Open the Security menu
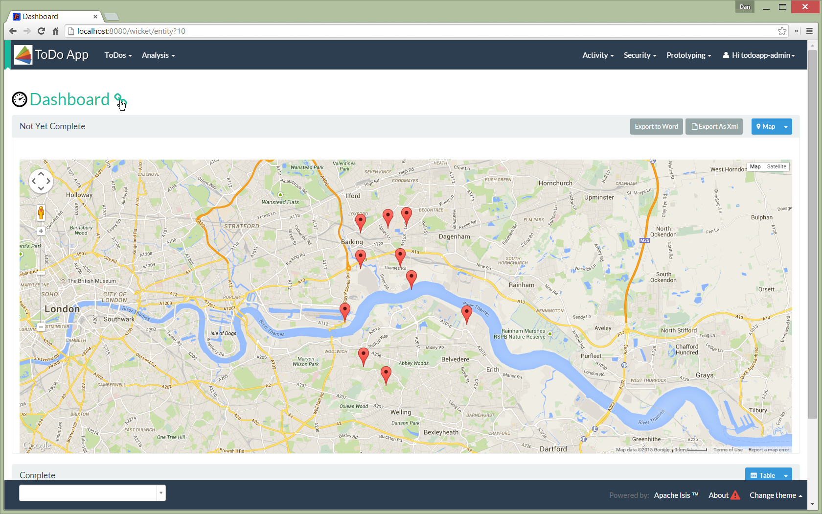This screenshot has width=822, height=514. tap(639, 55)
